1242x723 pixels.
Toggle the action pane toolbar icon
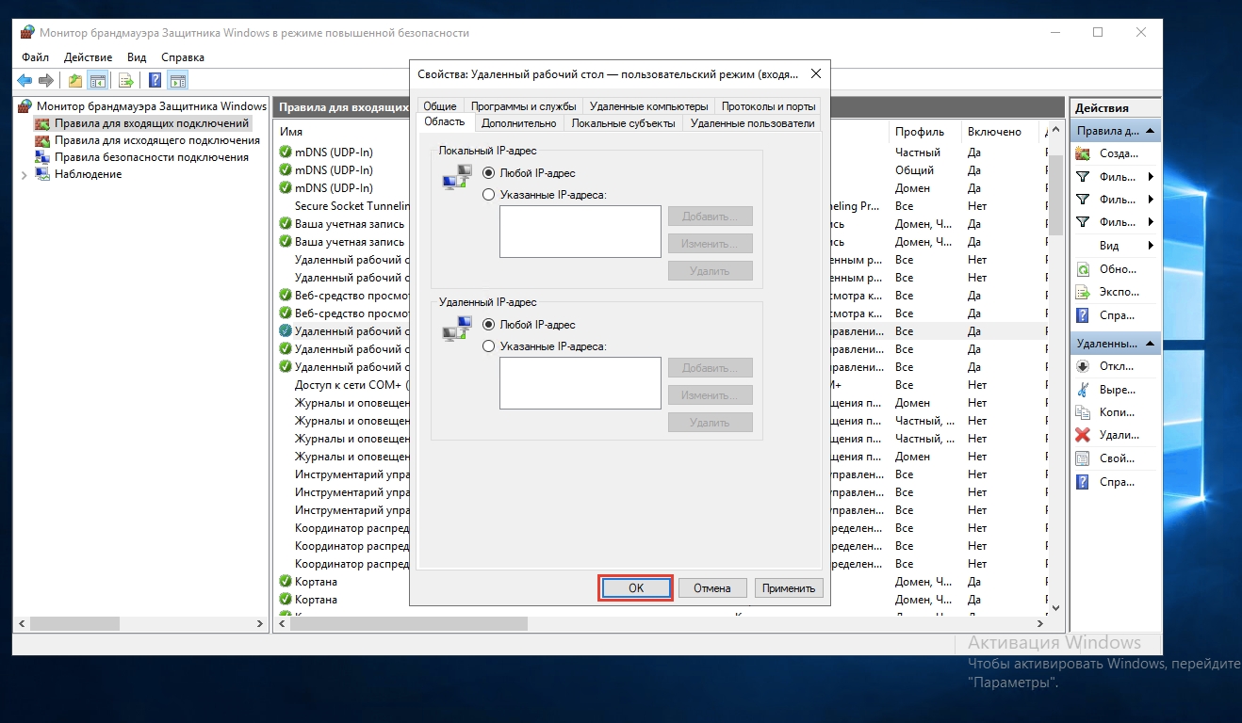177,80
